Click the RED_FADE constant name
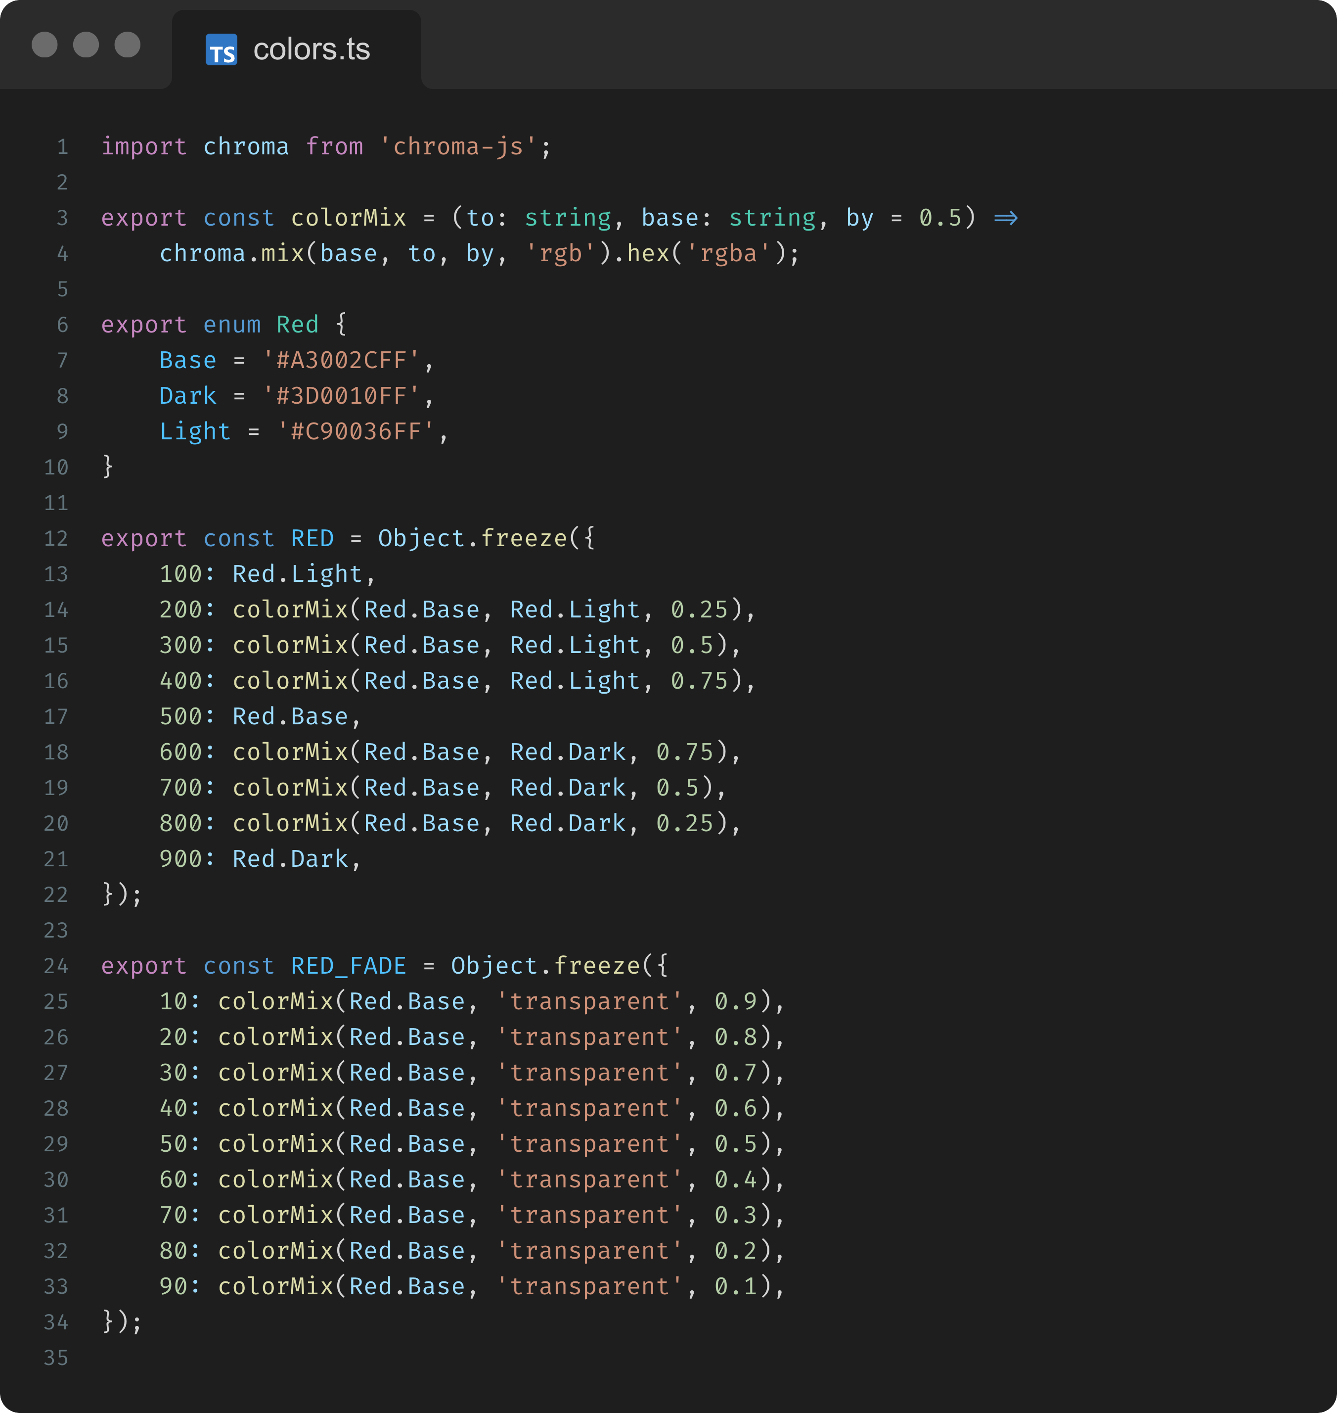 tap(348, 966)
